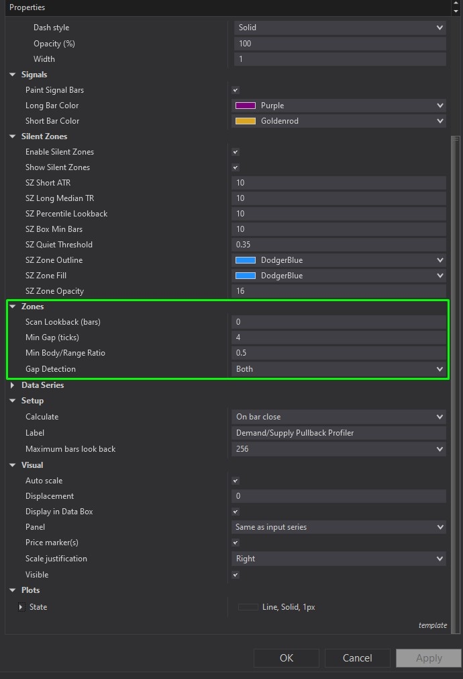Collapse the Visual section
This screenshot has height=679, width=463.
click(x=12, y=465)
